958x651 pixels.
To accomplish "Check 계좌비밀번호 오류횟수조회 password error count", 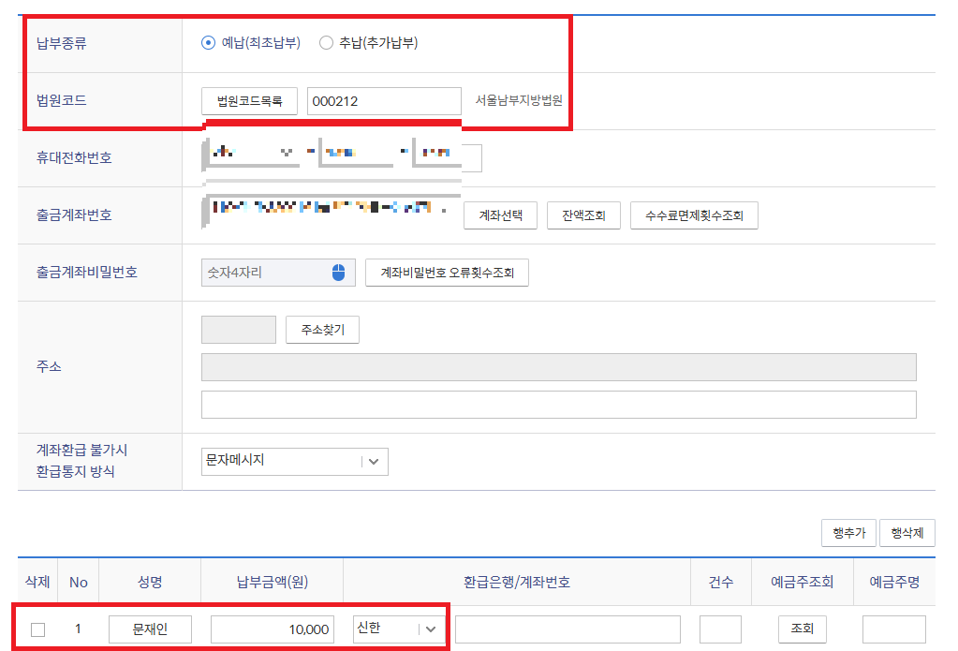I will (447, 273).
